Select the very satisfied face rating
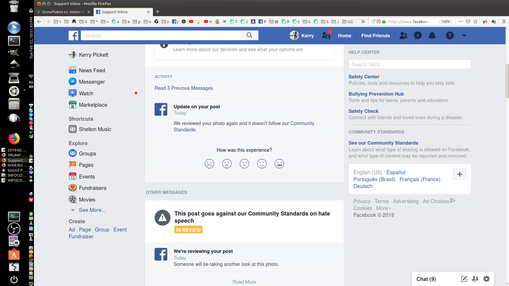Screen dimensions: 509x286 pos(279,164)
